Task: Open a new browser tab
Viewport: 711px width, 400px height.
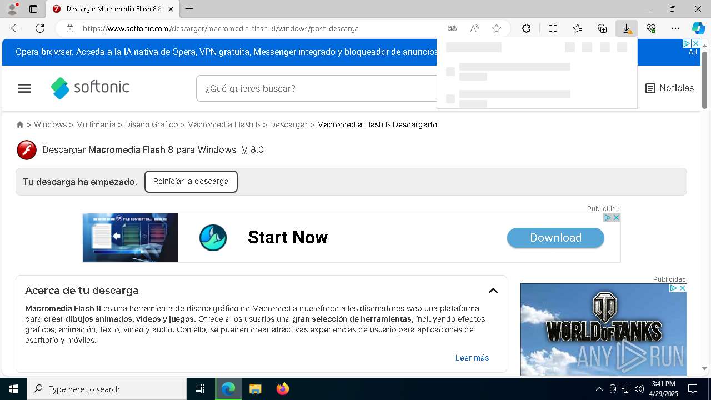Action: [189, 9]
